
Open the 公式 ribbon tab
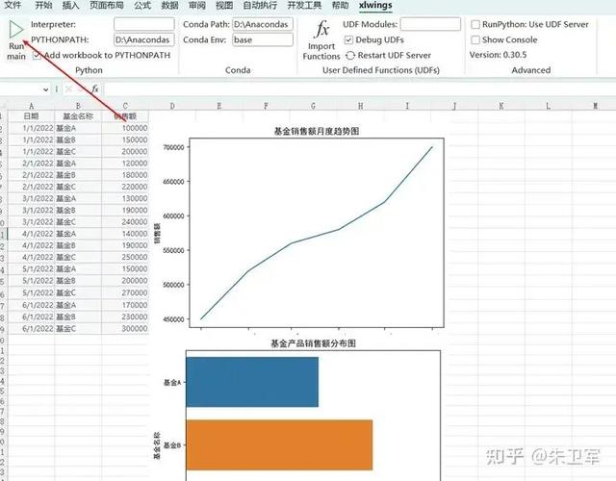[142, 5]
